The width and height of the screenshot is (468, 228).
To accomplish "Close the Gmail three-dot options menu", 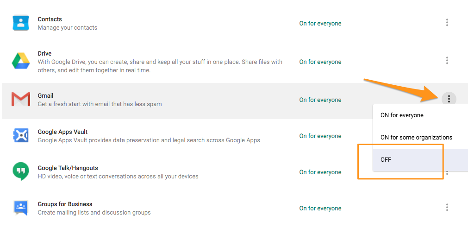I will 449,98.
